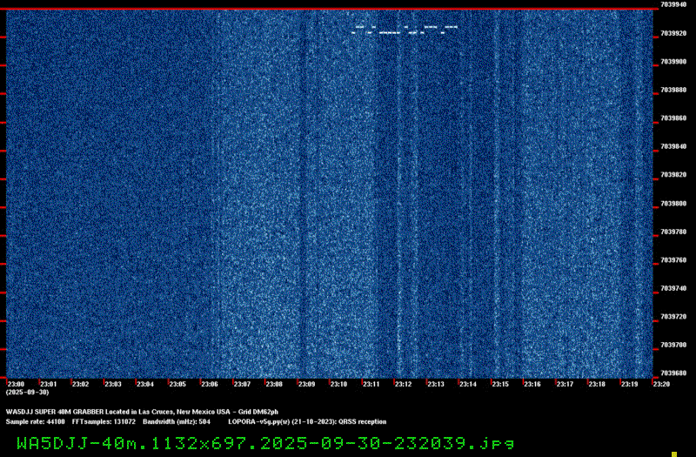Click the 23:07 time axis label
Viewport: 696px width, 457px height.
click(243, 384)
